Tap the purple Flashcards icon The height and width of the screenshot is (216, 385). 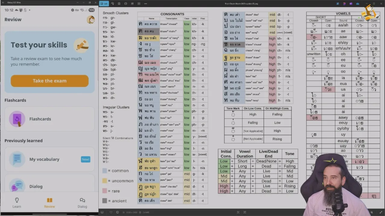coord(17,119)
